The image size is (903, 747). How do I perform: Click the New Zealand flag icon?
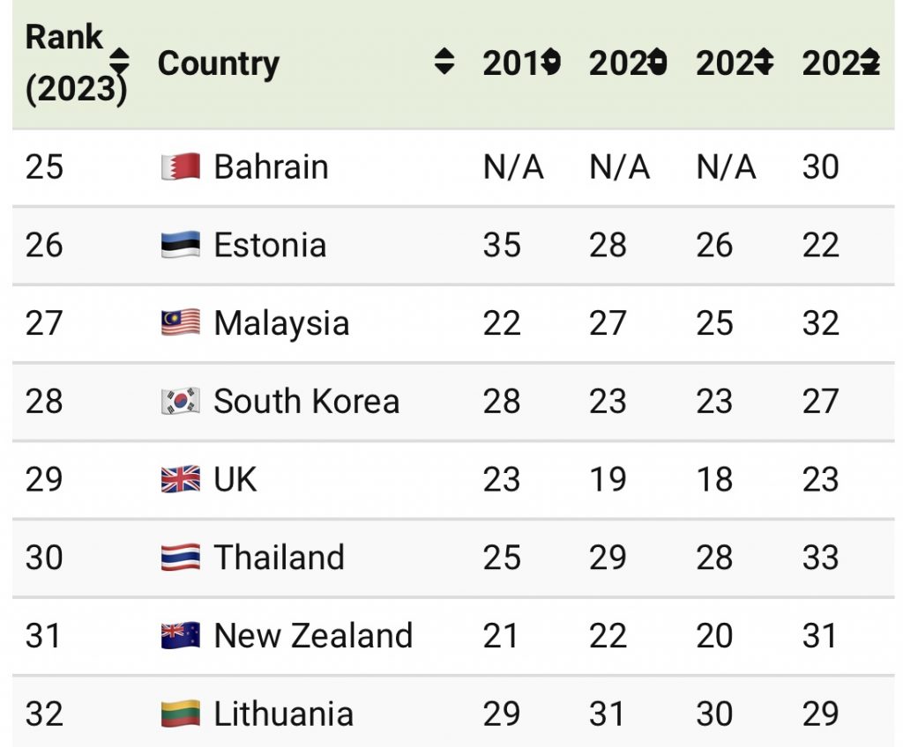(x=181, y=636)
